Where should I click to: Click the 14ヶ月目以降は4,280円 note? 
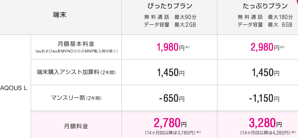pos(266,133)
